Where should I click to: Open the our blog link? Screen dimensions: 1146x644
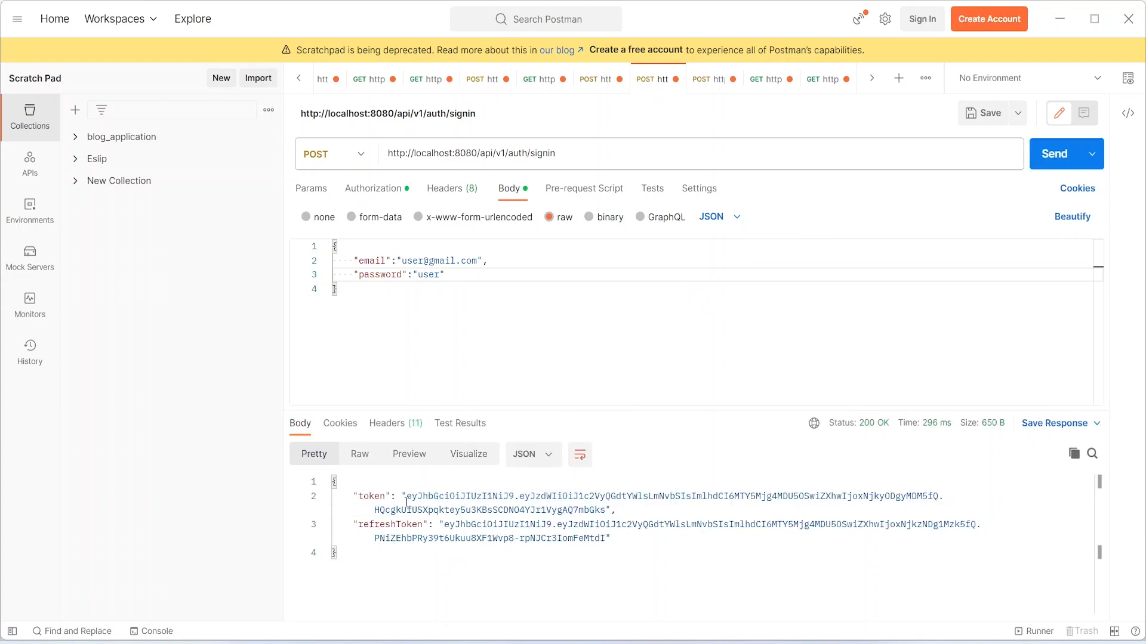tap(561, 50)
